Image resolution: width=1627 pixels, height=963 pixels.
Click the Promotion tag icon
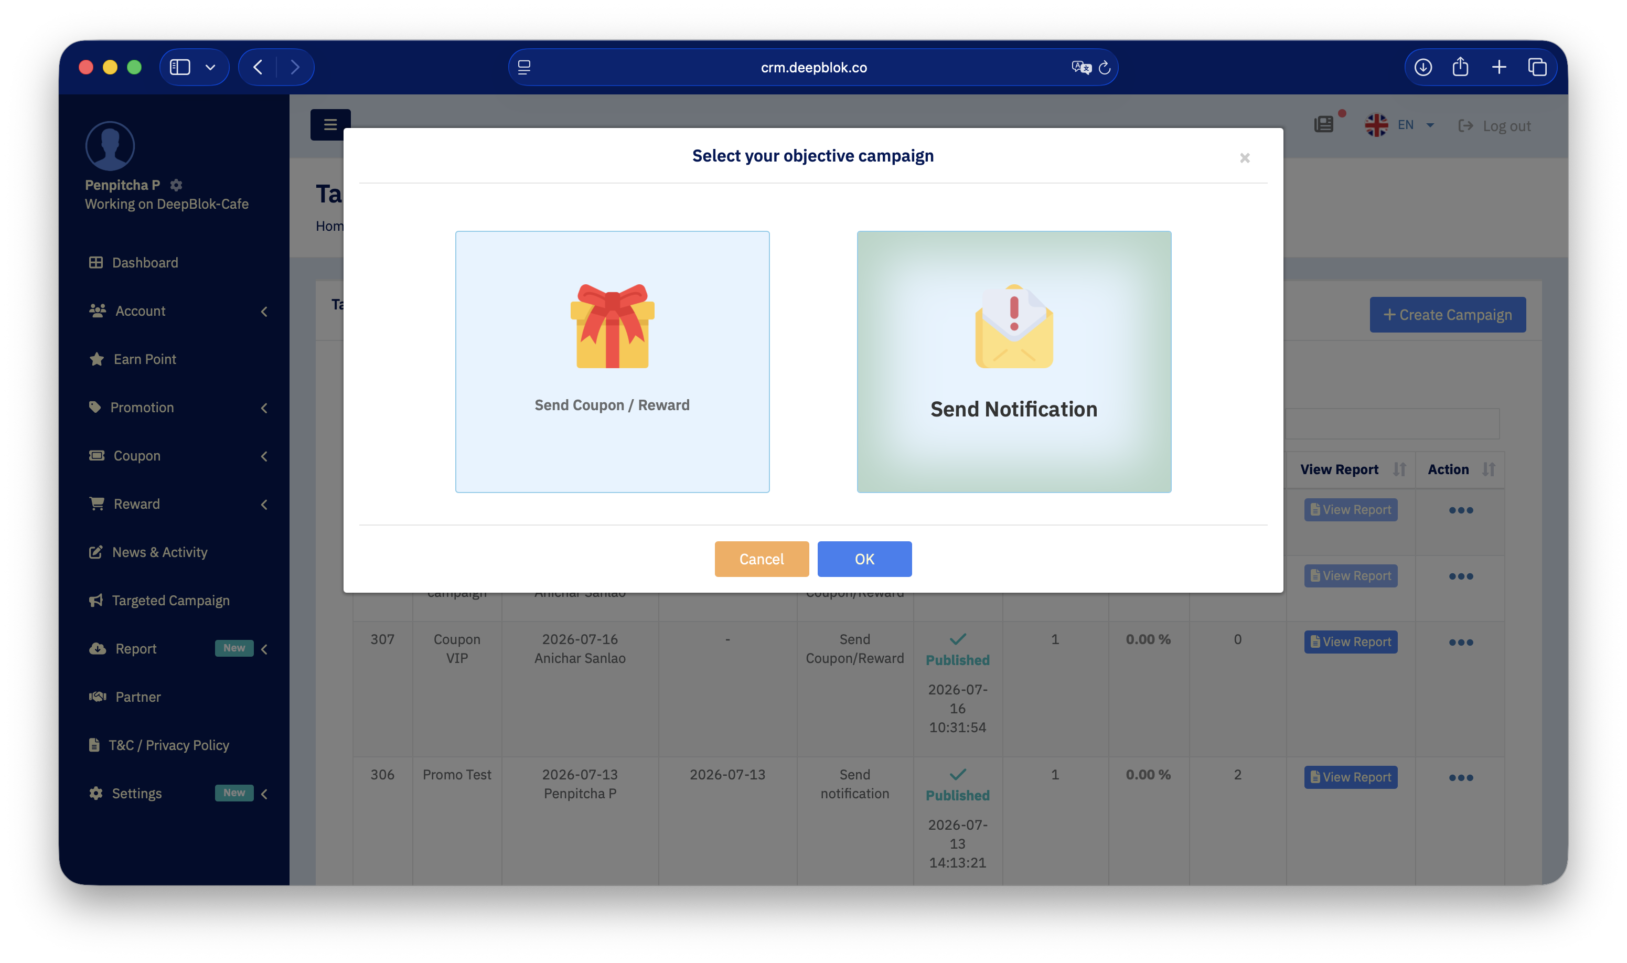click(95, 407)
